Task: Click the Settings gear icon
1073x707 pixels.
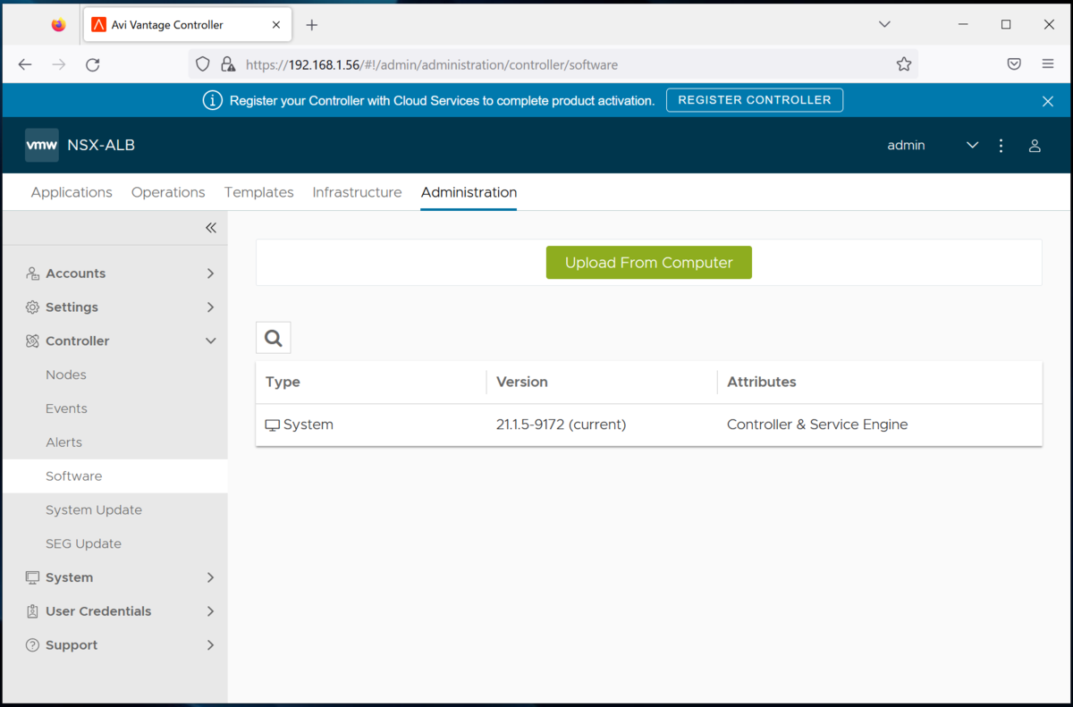Action: (x=32, y=307)
